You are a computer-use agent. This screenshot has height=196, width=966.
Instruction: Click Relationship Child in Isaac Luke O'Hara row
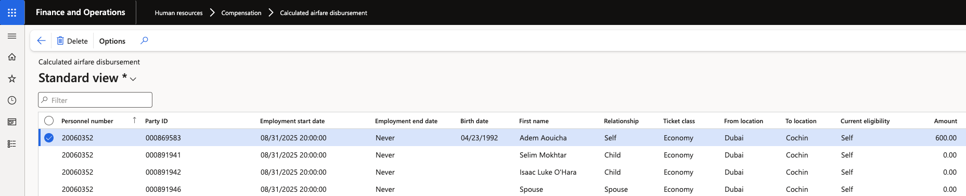(x=612, y=172)
